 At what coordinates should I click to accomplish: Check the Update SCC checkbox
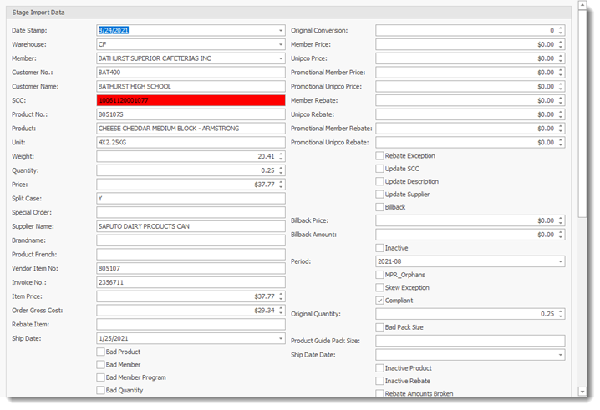(x=380, y=169)
